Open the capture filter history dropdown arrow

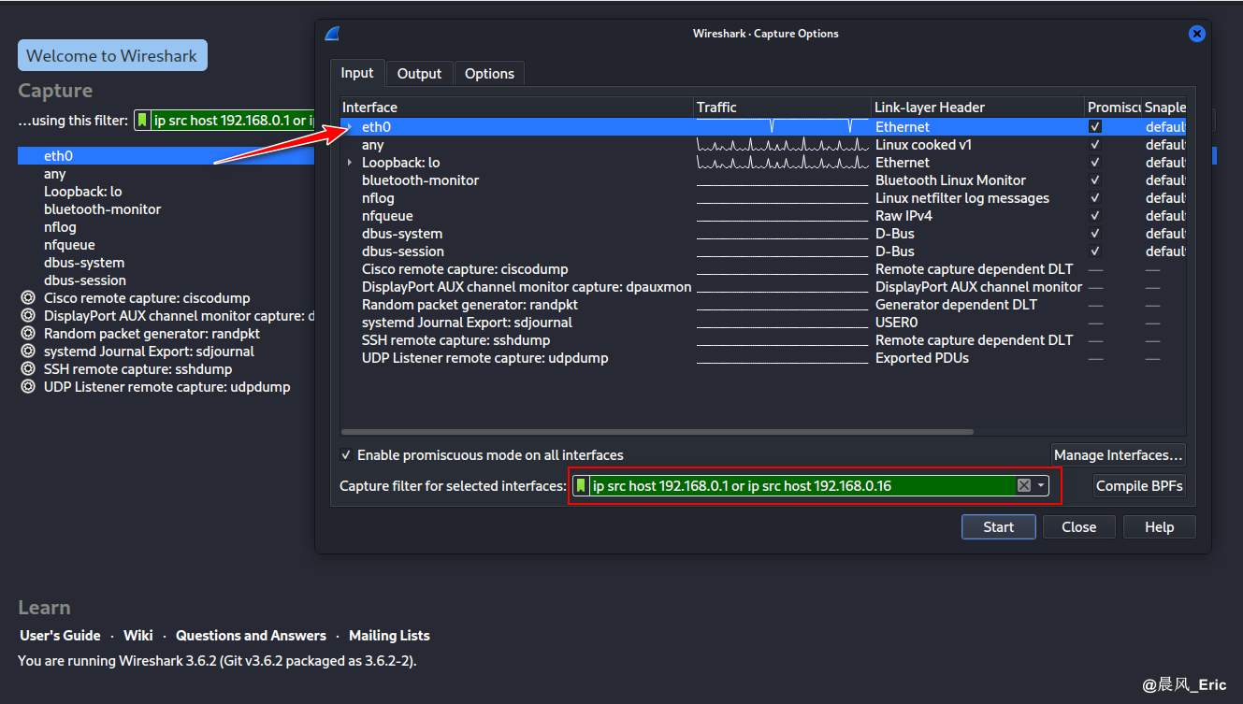pyautogui.click(x=1041, y=485)
